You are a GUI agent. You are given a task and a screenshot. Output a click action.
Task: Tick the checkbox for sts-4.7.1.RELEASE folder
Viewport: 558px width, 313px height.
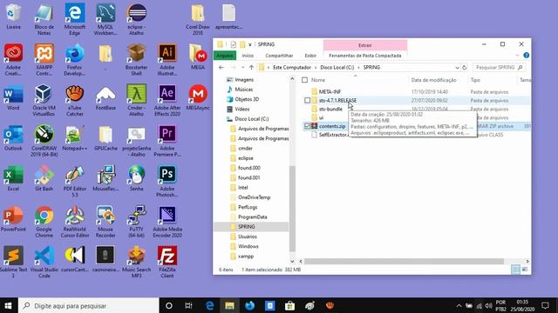click(x=307, y=101)
